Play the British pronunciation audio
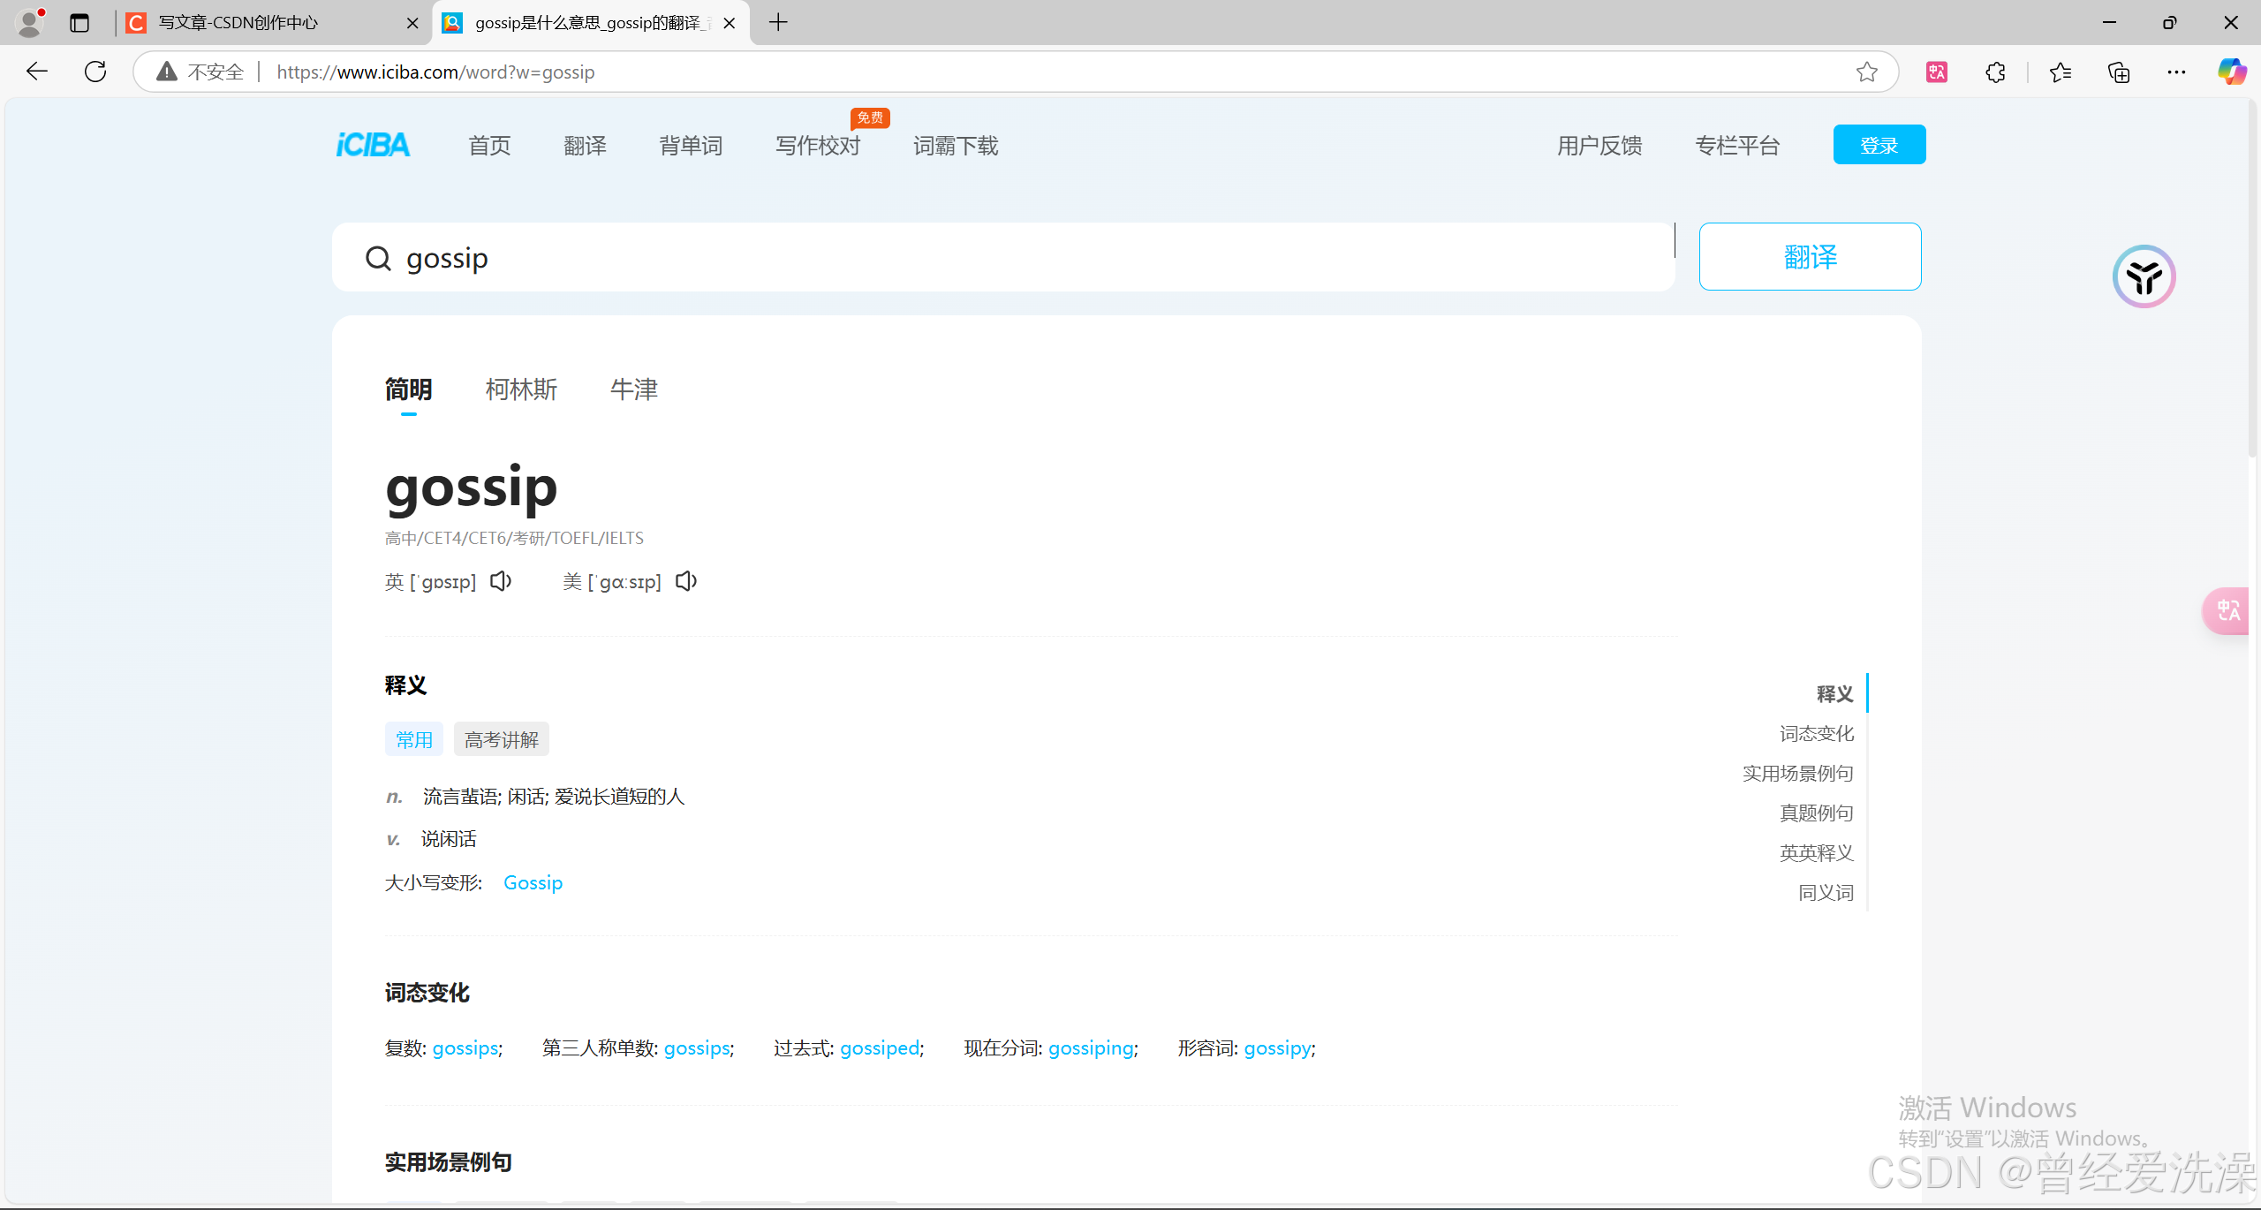Viewport: 2261px width, 1210px height. (x=501, y=581)
